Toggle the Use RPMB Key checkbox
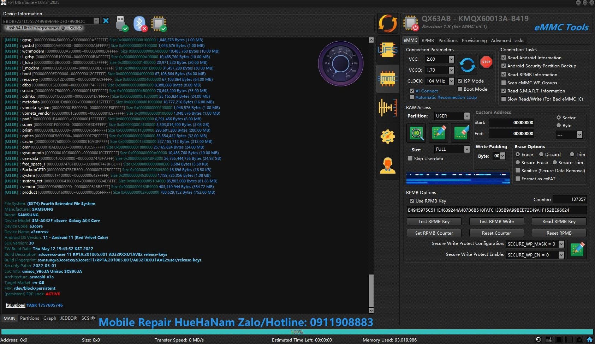The image size is (595, 344). pyautogui.click(x=412, y=201)
